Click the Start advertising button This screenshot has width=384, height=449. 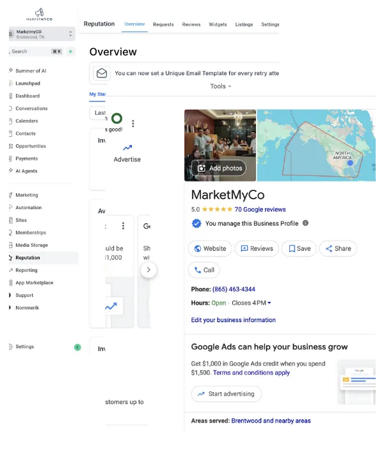pyautogui.click(x=227, y=394)
